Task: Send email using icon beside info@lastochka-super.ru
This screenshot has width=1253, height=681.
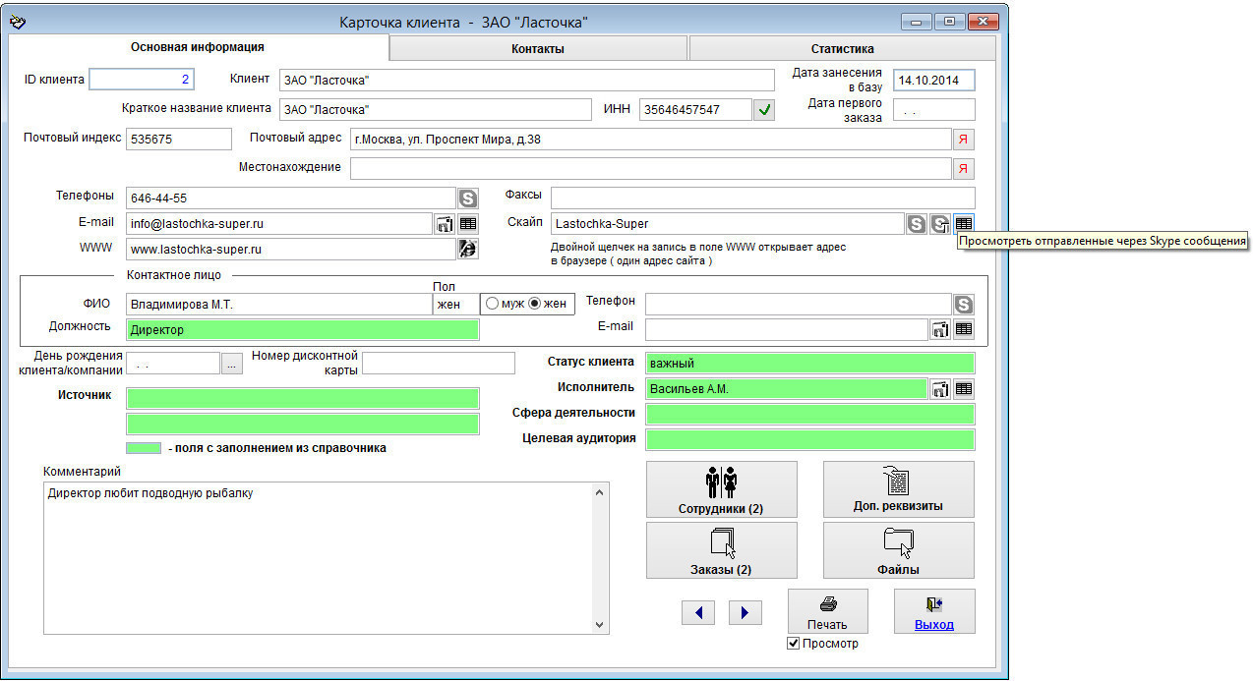Action: 445,224
